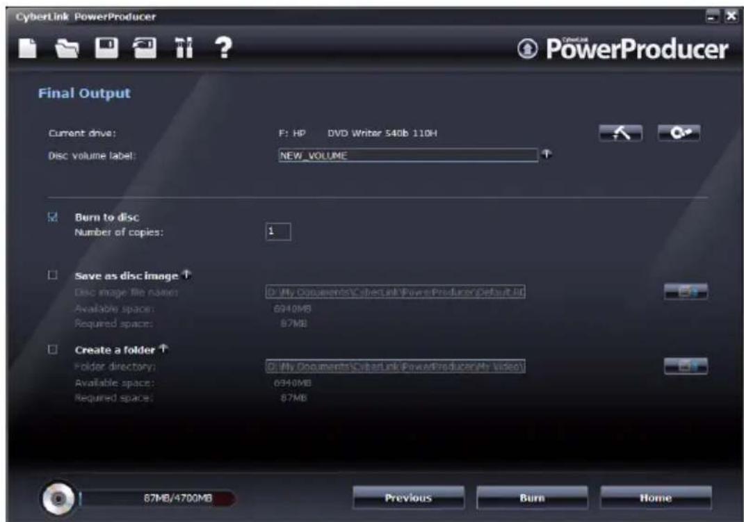Minimize the PowerProducer window

point(712,17)
